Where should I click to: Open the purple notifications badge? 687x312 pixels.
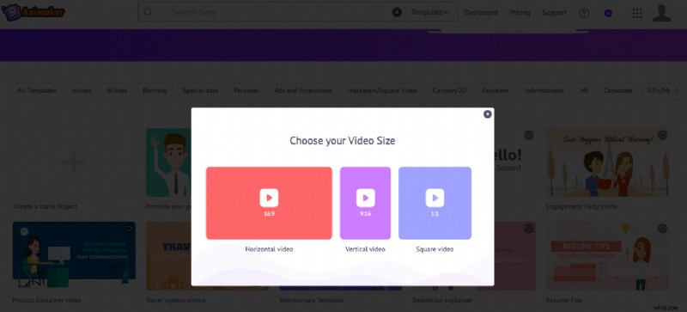pos(608,13)
